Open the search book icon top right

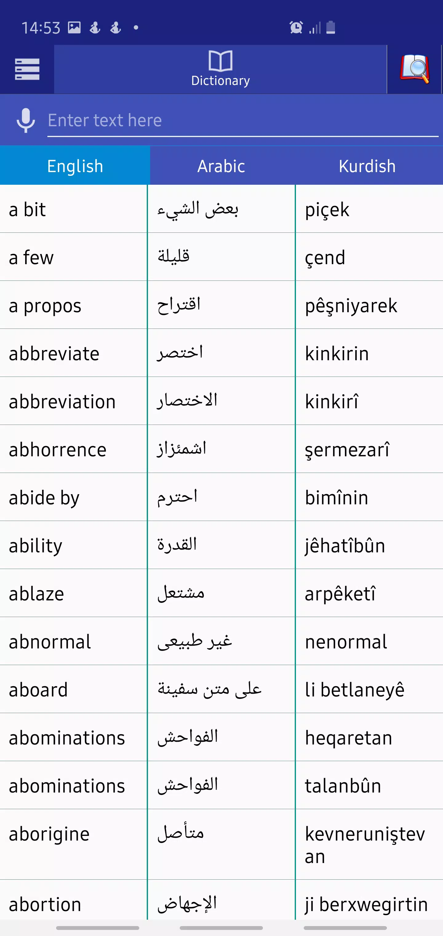coord(415,69)
